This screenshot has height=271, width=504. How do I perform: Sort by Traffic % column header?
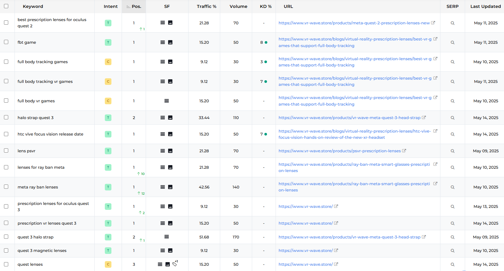tap(207, 7)
